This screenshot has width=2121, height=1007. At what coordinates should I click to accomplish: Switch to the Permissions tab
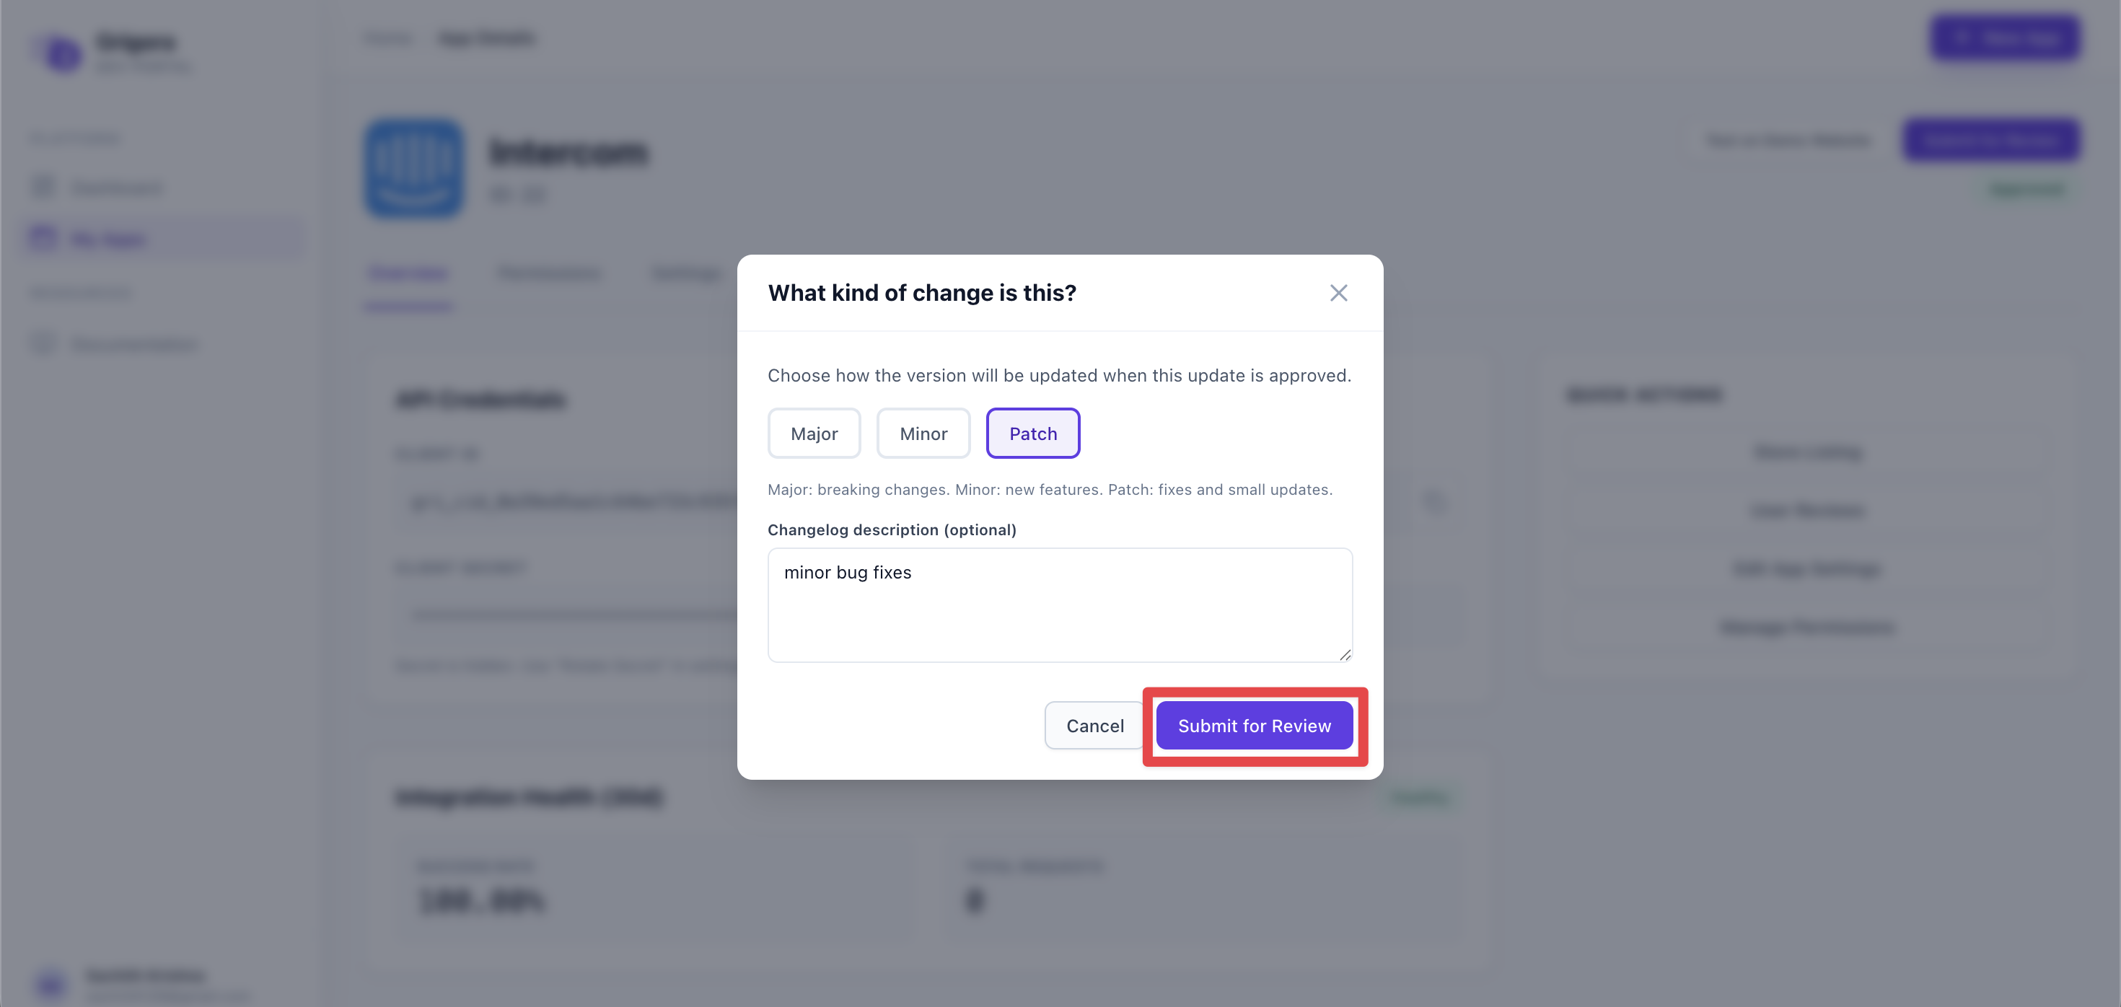[x=549, y=273]
